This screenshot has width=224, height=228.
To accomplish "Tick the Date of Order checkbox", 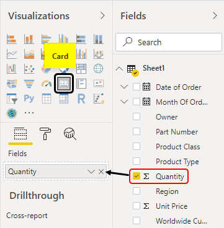I will tap(137, 87).
